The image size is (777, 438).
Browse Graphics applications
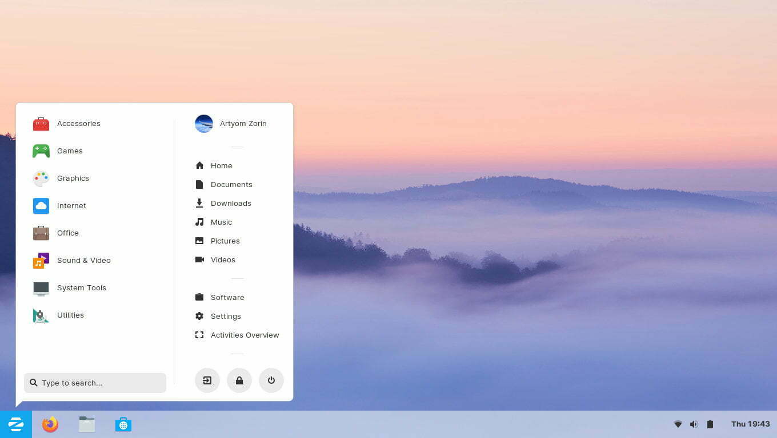click(73, 178)
